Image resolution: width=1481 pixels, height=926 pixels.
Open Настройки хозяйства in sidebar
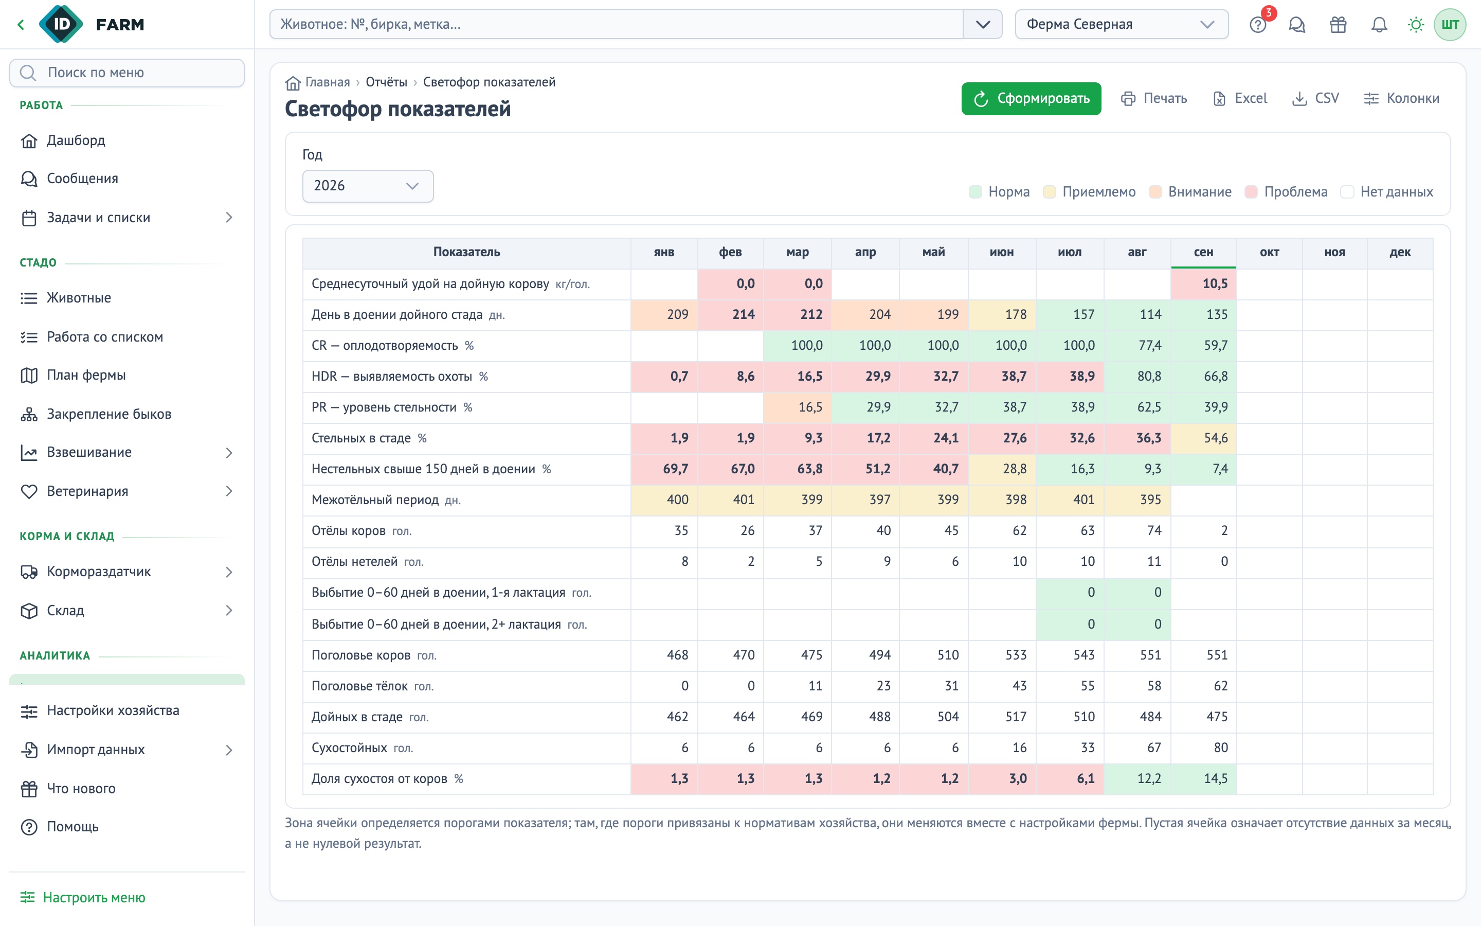coord(128,710)
